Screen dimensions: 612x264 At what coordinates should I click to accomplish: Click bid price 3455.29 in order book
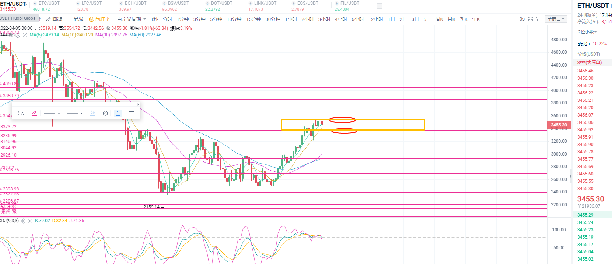tap(585, 215)
